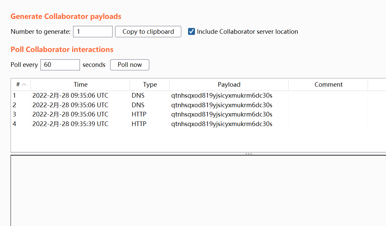Focus the Number to generate field
Viewport: 386px width, 226px height.
[93, 31]
